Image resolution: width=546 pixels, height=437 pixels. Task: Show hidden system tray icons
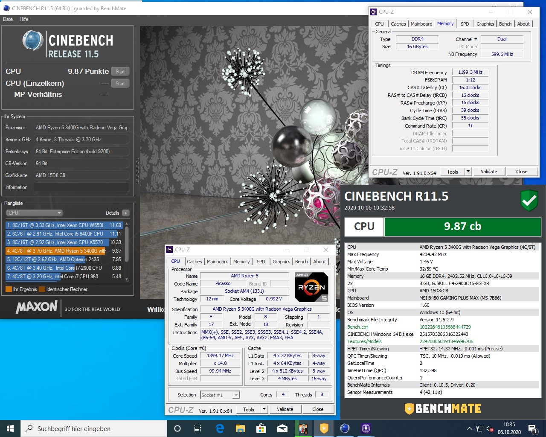(469, 428)
